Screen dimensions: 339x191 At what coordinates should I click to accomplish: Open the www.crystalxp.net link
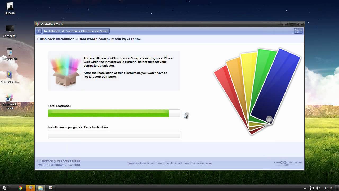[170, 163]
